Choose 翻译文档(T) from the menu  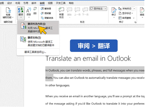(x=38, y=41)
